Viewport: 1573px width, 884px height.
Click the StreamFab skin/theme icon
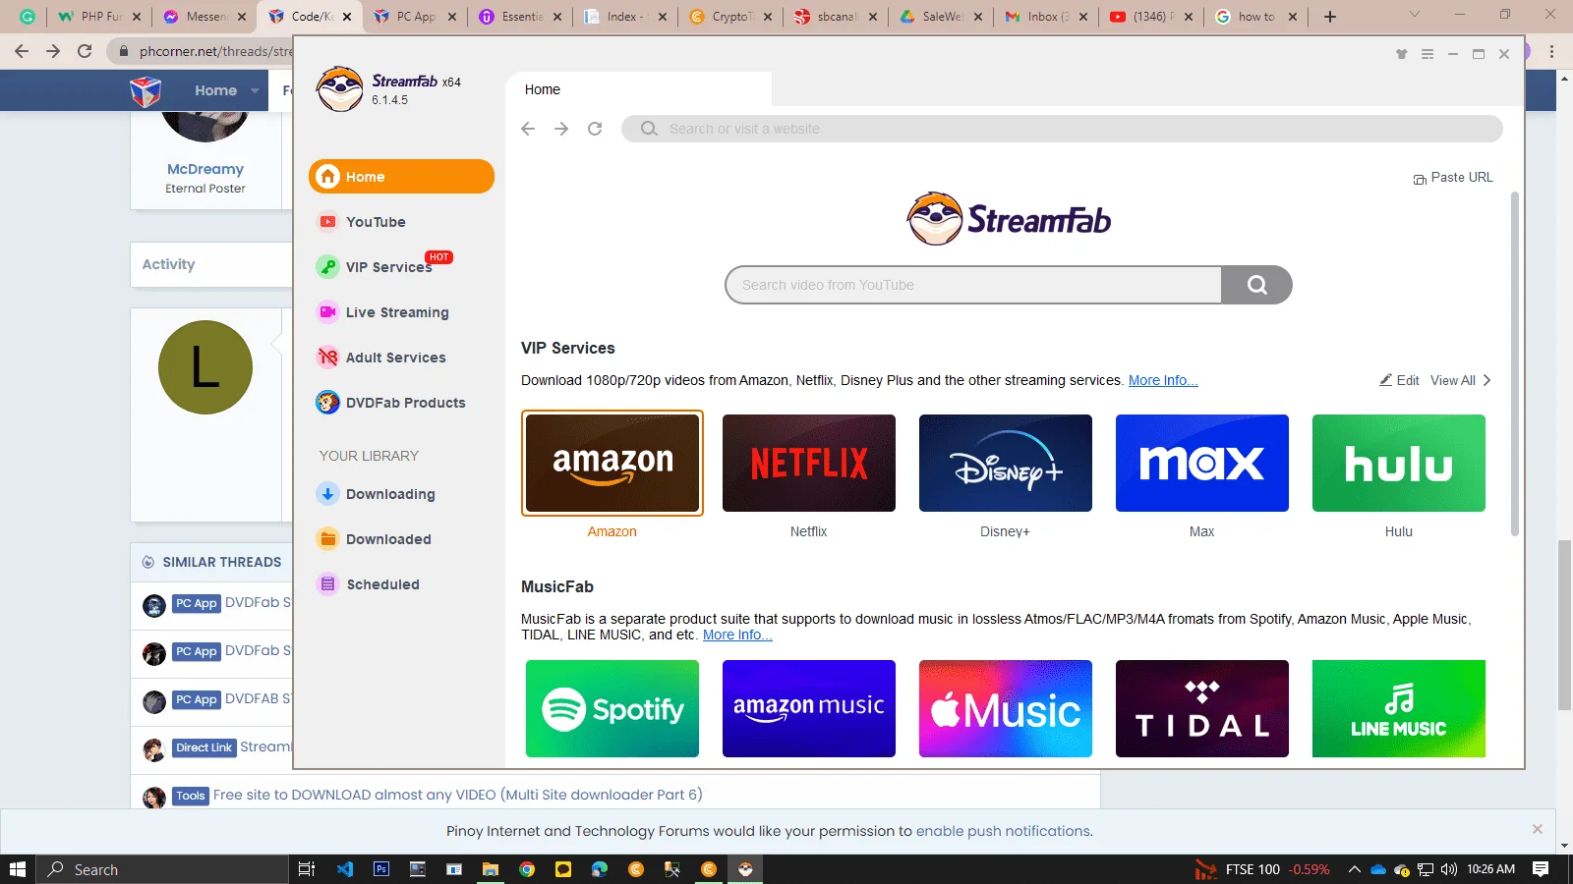pyautogui.click(x=1402, y=54)
